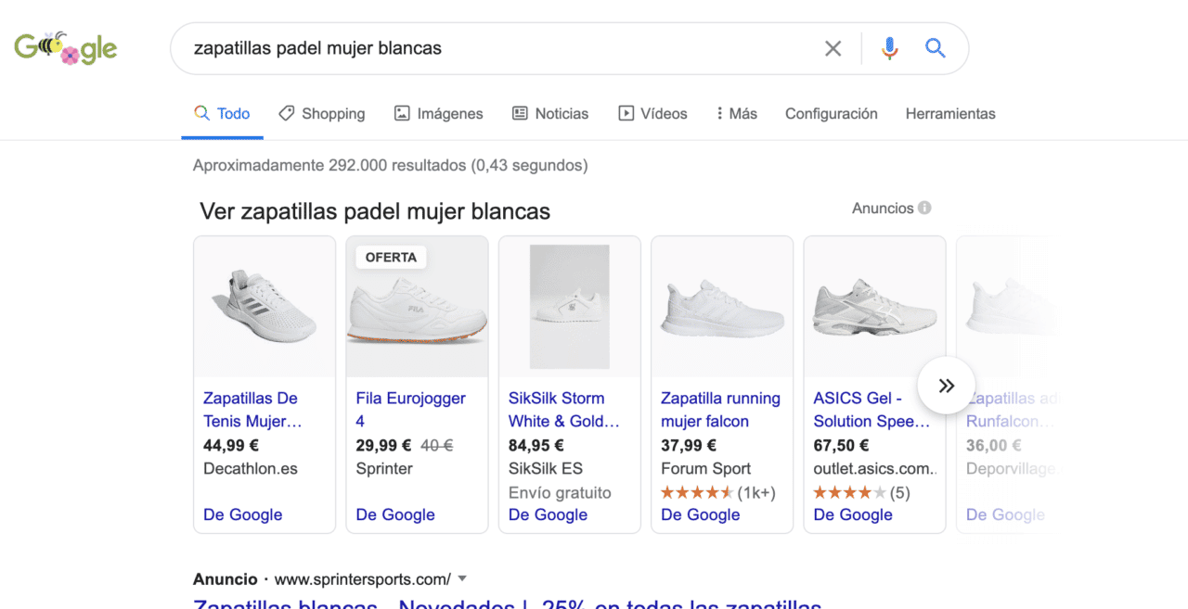Click the ASICS Gel shoe thumbnail

(x=873, y=306)
